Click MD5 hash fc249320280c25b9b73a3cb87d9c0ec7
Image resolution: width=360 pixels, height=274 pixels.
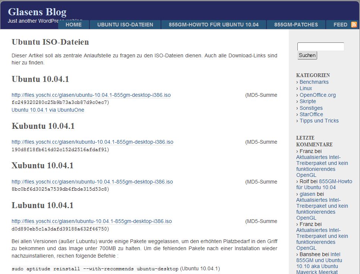point(59,102)
